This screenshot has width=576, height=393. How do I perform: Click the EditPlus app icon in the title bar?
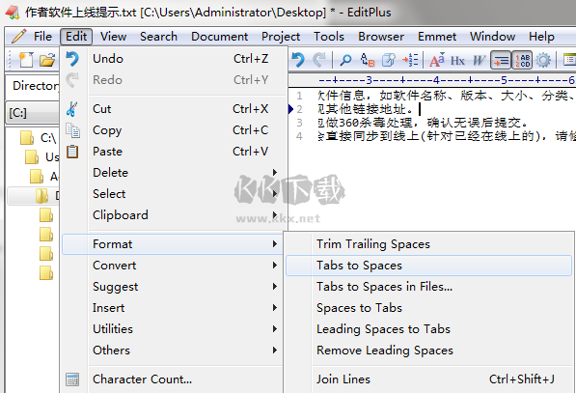point(12,13)
